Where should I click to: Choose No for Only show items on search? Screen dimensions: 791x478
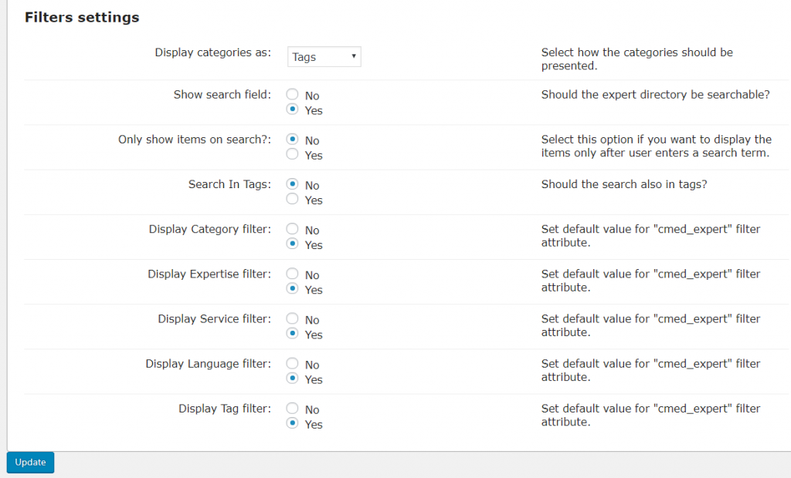click(292, 140)
